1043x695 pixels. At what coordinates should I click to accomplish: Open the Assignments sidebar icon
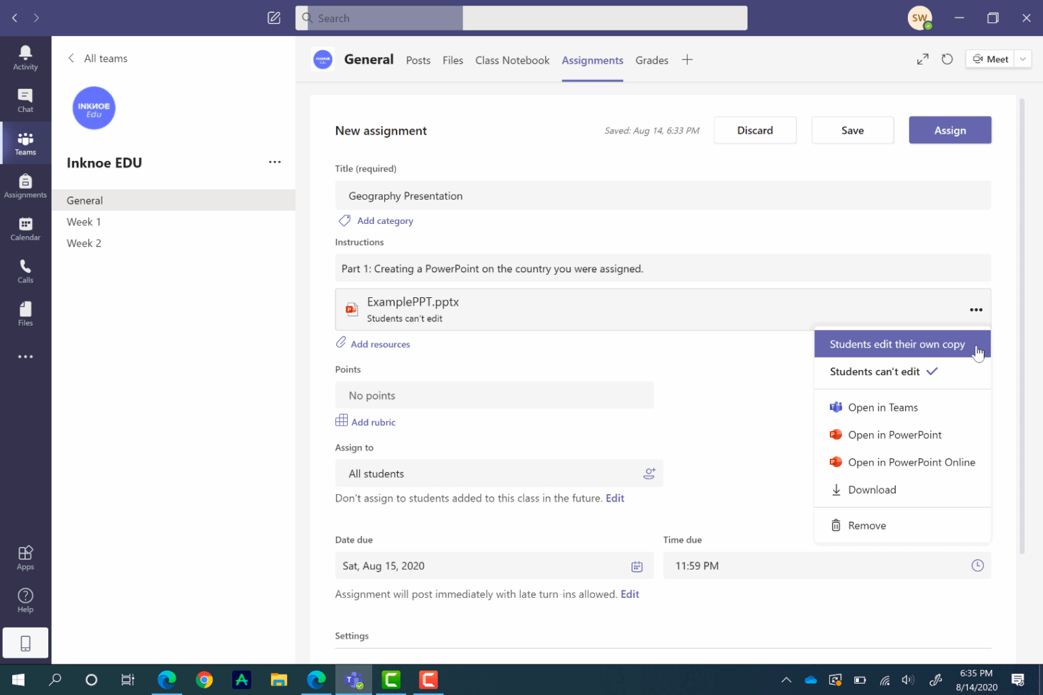(x=25, y=185)
